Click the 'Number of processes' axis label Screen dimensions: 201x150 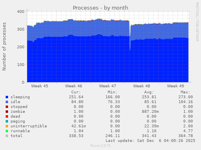tap(4, 46)
